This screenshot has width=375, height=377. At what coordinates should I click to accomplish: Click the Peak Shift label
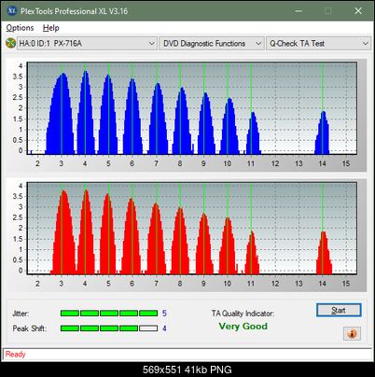pos(30,328)
